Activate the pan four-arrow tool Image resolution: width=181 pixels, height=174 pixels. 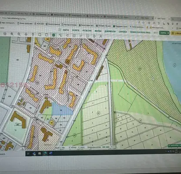(x=26, y=34)
